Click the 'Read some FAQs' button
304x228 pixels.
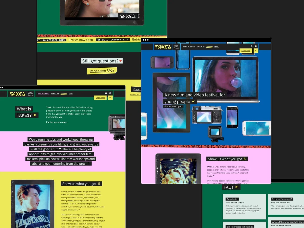tap(102, 71)
